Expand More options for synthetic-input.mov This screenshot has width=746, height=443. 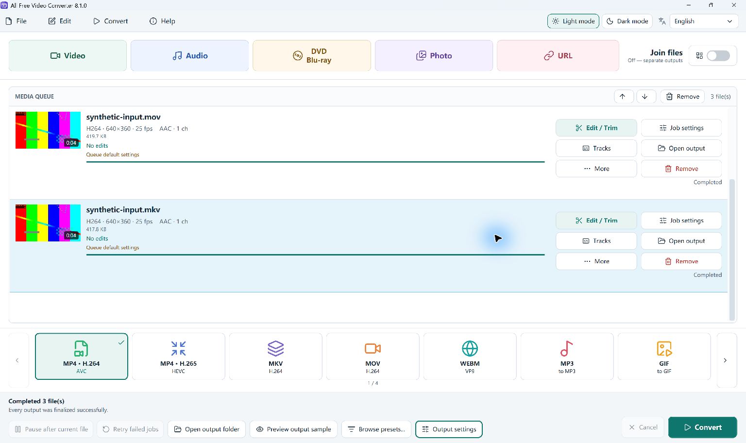coord(596,169)
